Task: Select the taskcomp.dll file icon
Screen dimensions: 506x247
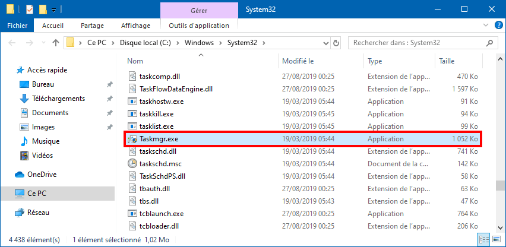Action: tap(132, 77)
